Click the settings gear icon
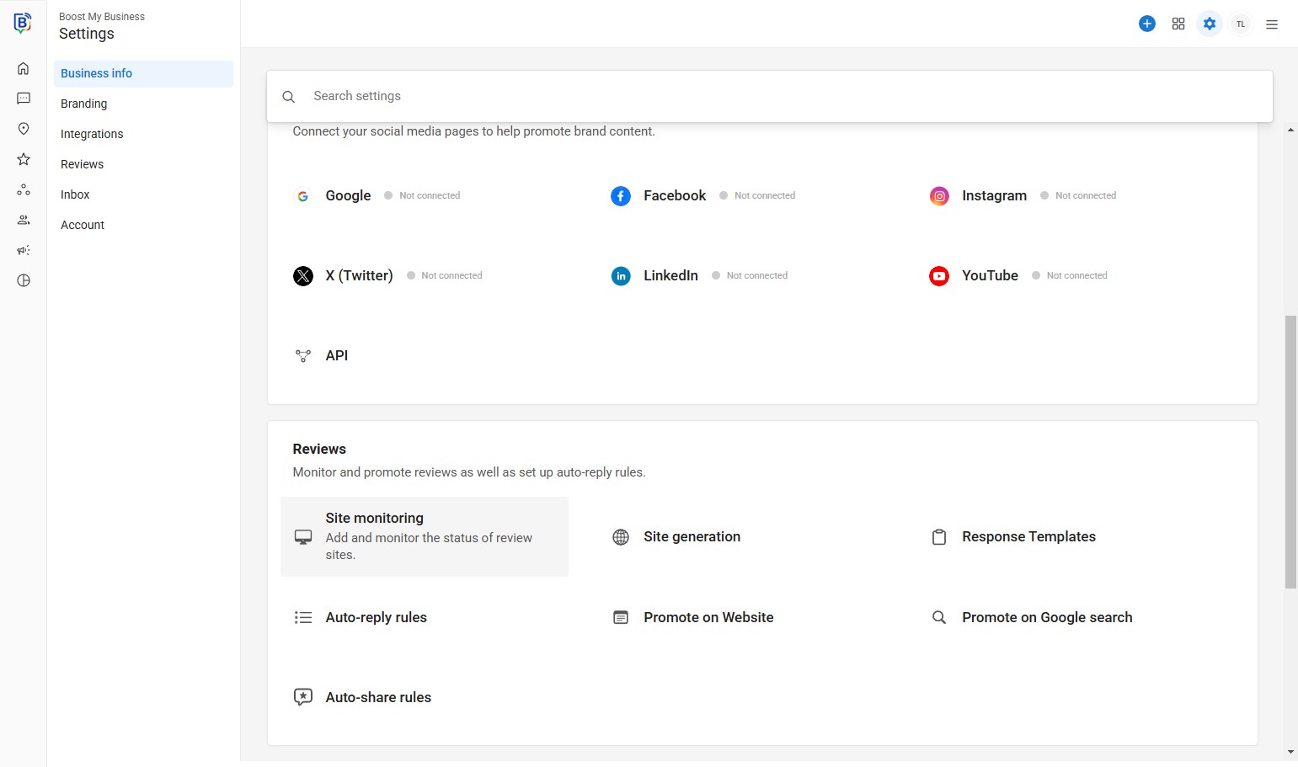This screenshot has width=1298, height=767. click(1209, 24)
